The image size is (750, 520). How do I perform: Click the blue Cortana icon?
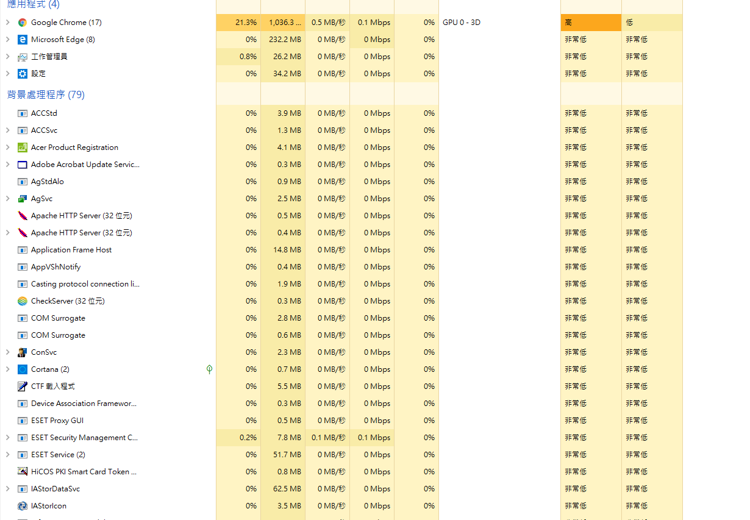[23, 369]
